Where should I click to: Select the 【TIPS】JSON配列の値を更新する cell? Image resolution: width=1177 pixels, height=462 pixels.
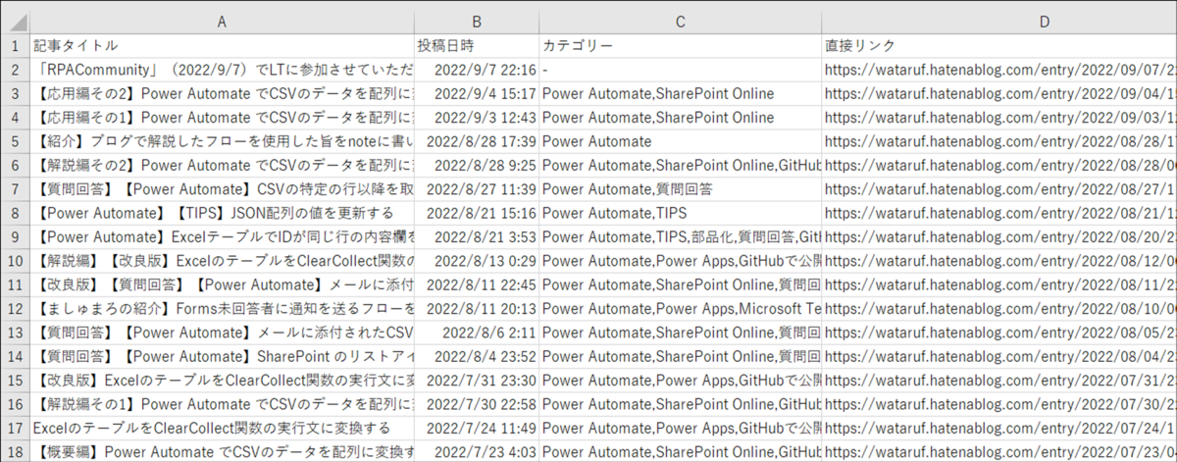click(222, 213)
